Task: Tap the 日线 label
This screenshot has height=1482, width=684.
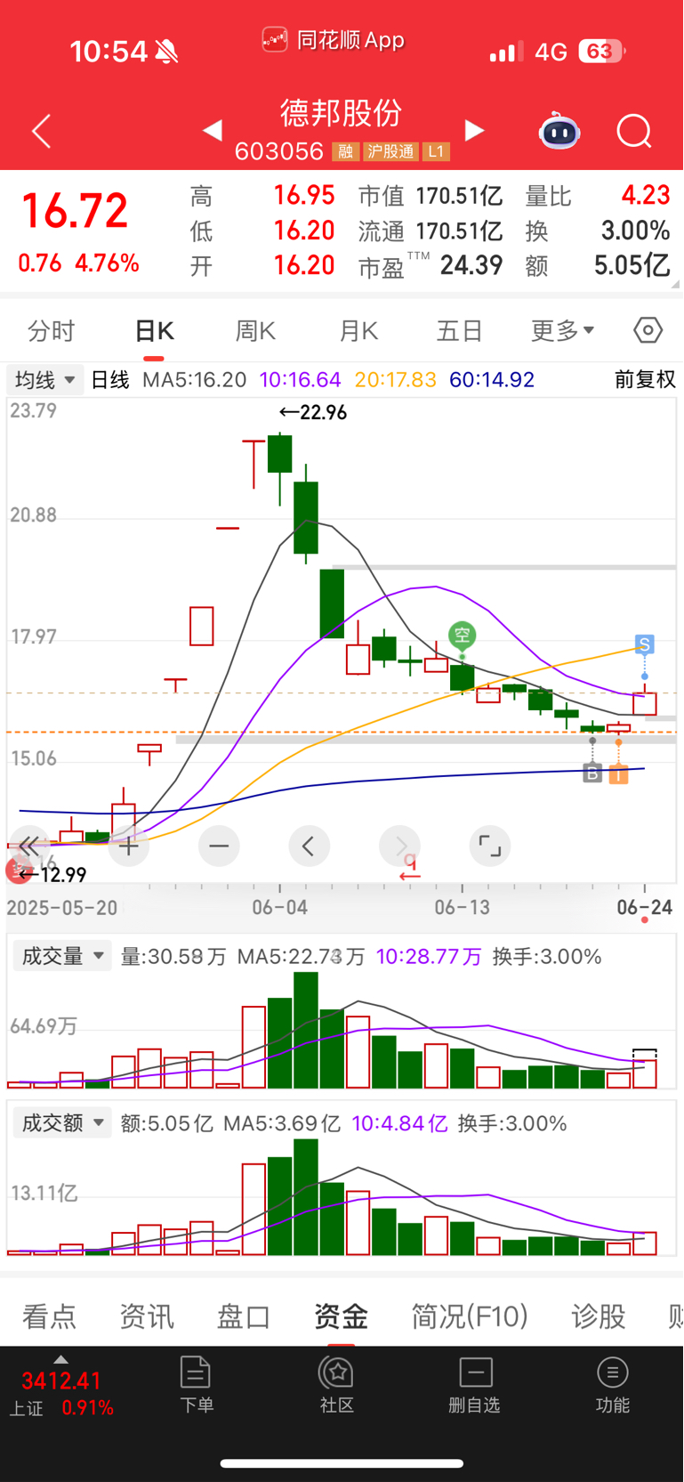Action: click(x=110, y=380)
